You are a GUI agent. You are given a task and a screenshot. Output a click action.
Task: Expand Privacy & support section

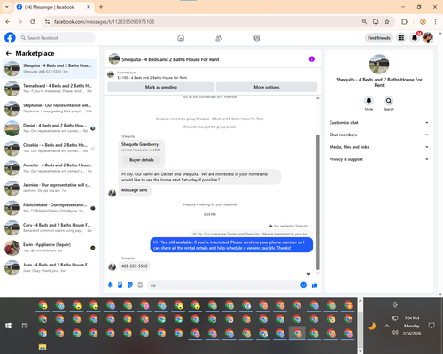point(379,159)
